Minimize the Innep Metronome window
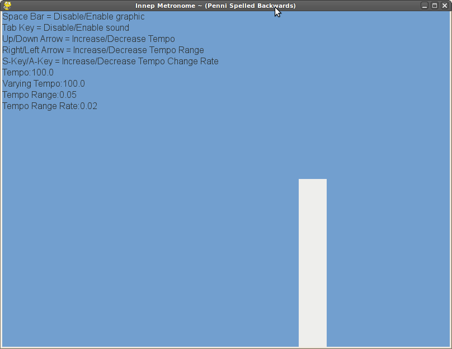 [x=425, y=6]
